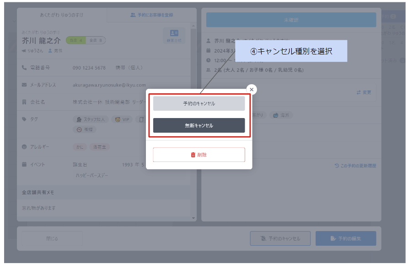Open the 未確認 status bar
The height and width of the screenshot is (264, 408).
pos(291,20)
